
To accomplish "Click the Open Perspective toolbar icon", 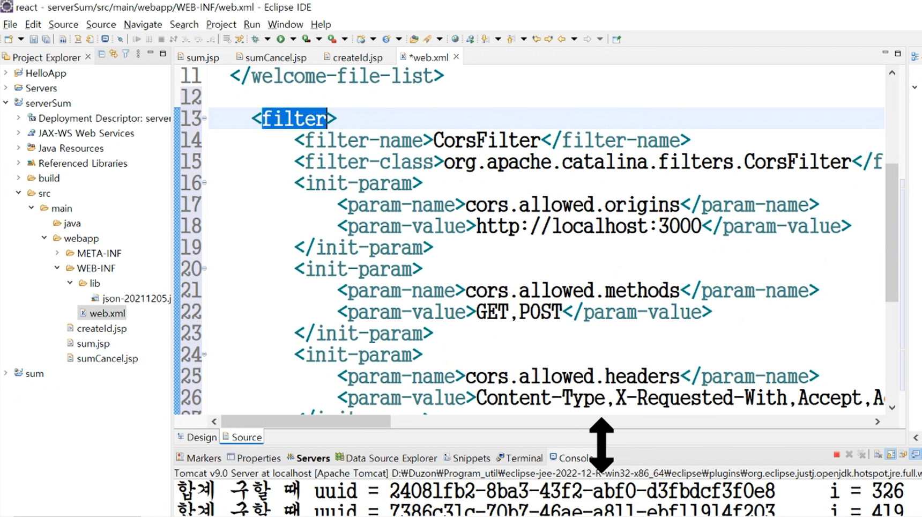I will (616, 39).
